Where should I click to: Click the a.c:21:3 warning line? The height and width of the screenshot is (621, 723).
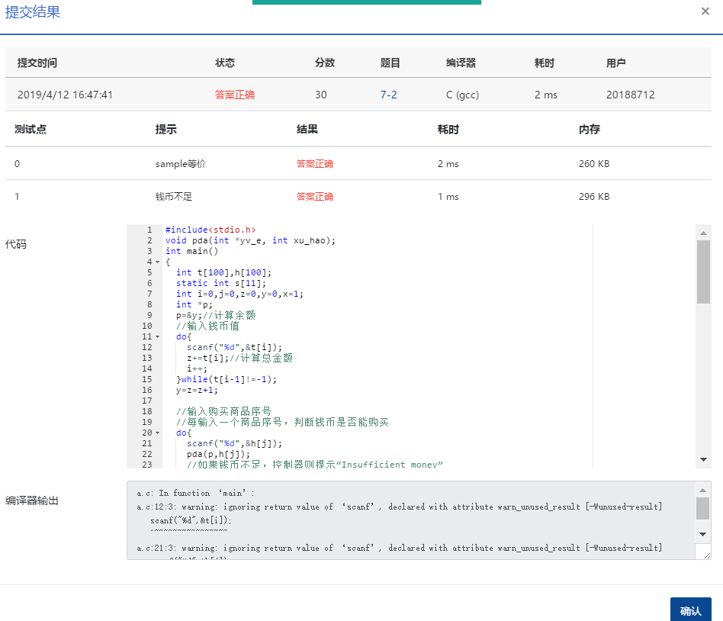400,548
